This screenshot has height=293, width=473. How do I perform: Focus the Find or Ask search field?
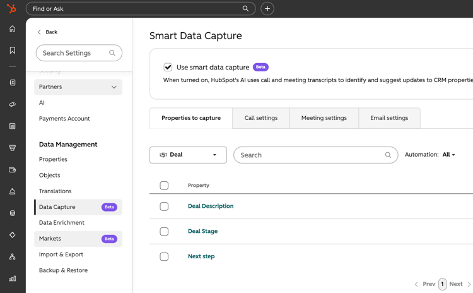(x=141, y=8)
